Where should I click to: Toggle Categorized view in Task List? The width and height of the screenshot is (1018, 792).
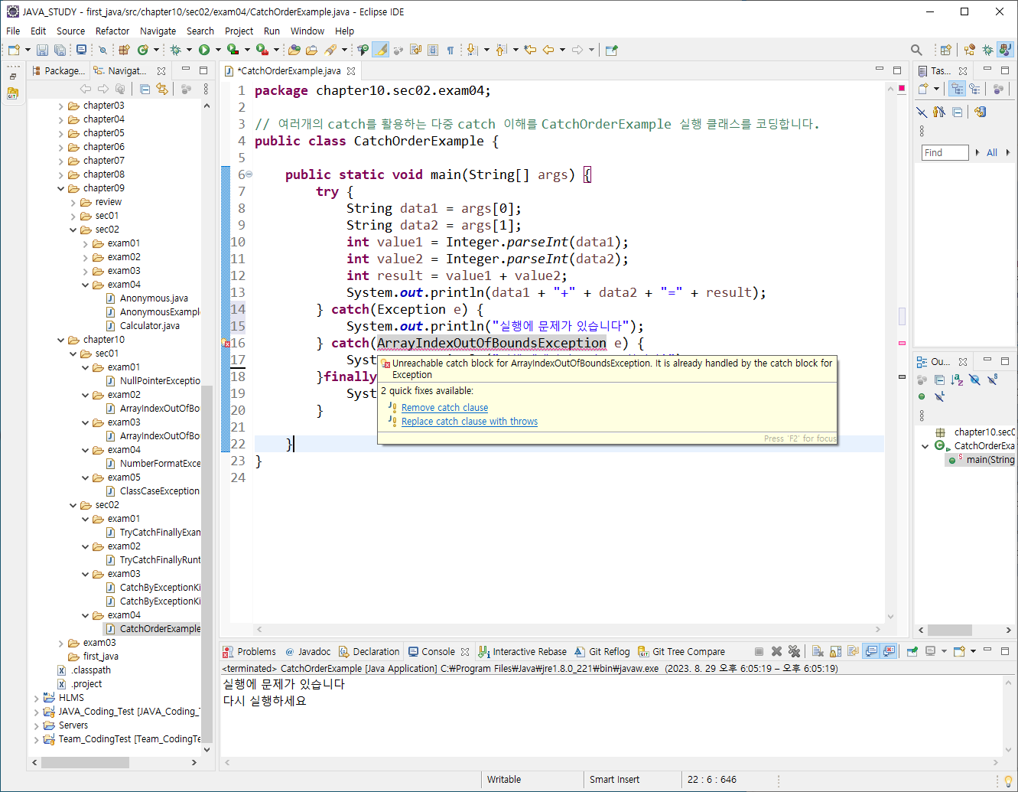957,89
